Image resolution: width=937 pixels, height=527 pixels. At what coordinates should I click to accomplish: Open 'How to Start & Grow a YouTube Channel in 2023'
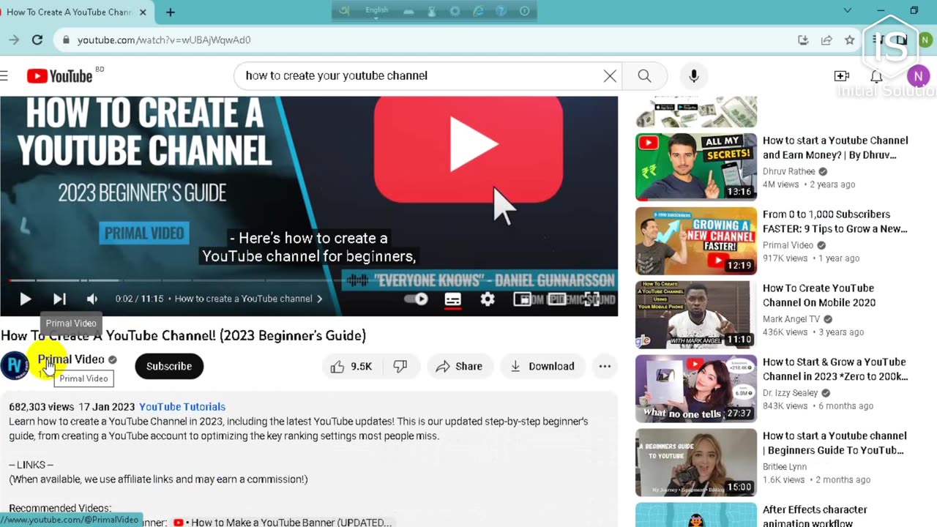[x=835, y=369]
